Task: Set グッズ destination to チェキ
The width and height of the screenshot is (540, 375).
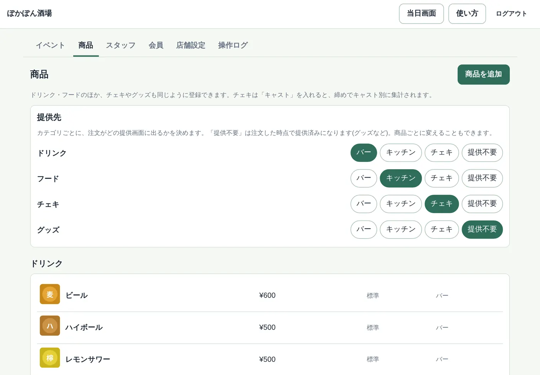Action: click(442, 229)
